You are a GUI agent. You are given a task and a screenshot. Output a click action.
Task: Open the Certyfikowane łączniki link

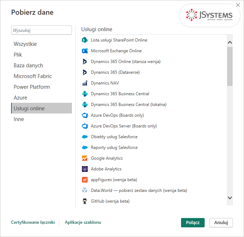pyautogui.click(x=33, y=222)
